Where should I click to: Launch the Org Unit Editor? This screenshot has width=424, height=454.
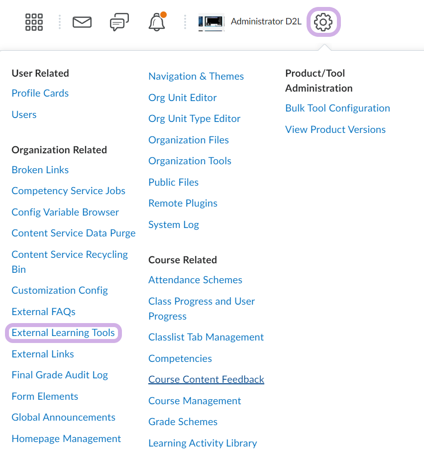tap(183, 98)
